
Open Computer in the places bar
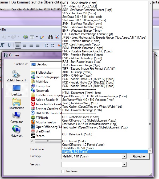point(17,118)
